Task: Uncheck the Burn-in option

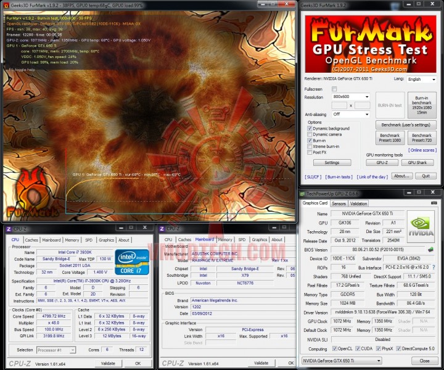Action: pyautogui.click(x=310, y=141)
